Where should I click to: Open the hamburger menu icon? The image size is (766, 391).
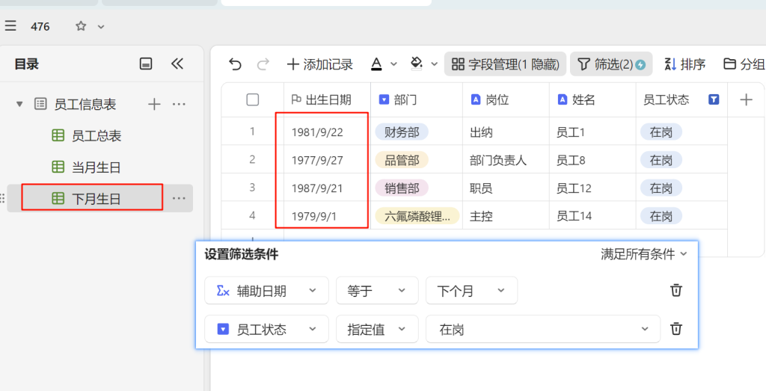(x=10, y=26)
